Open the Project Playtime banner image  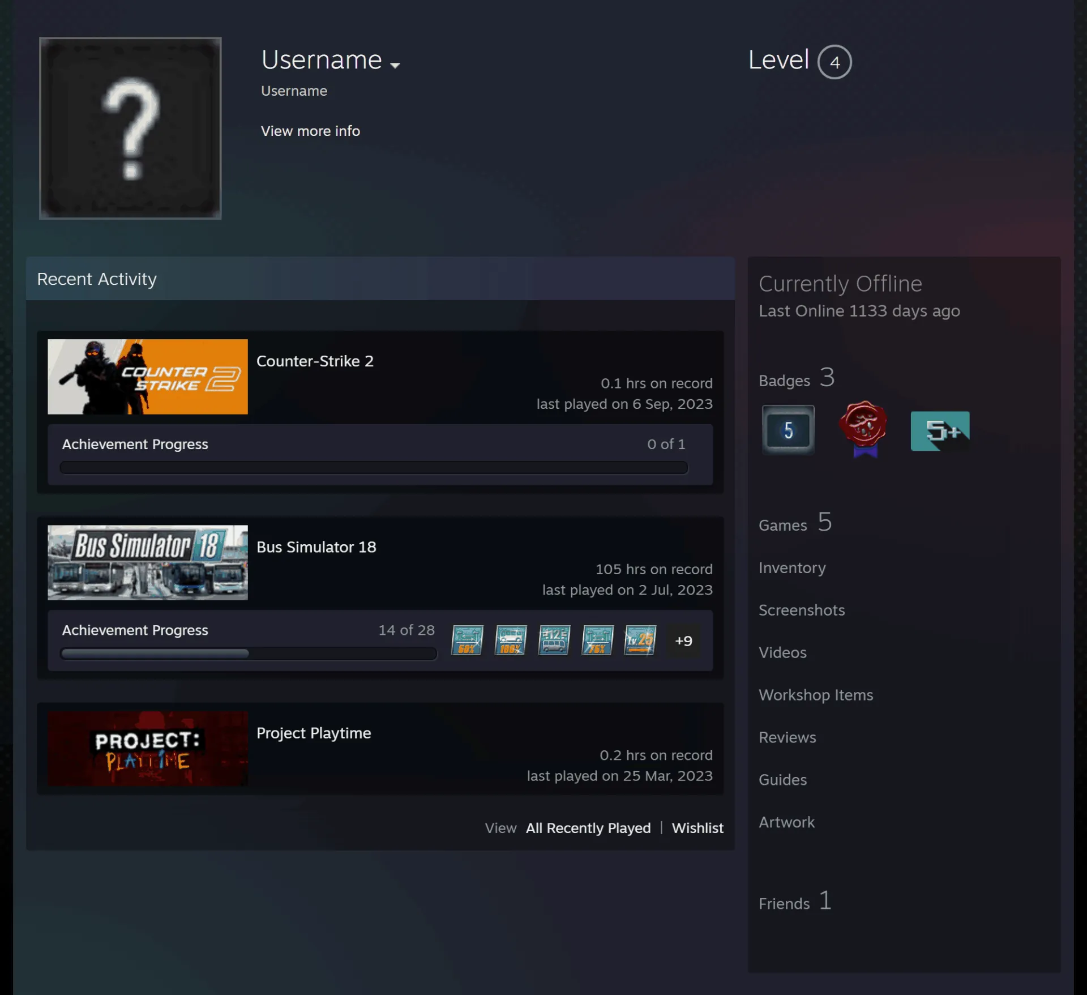coord(148,748)
